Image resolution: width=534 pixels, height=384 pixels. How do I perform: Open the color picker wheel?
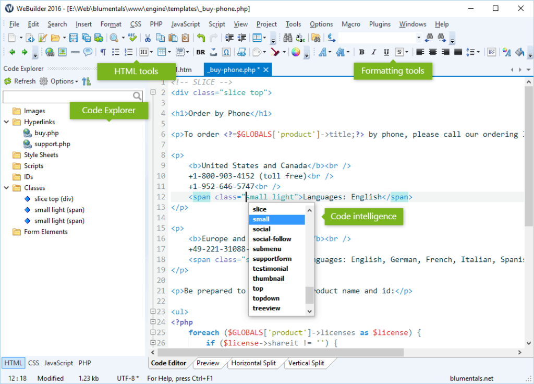[296, 52]
